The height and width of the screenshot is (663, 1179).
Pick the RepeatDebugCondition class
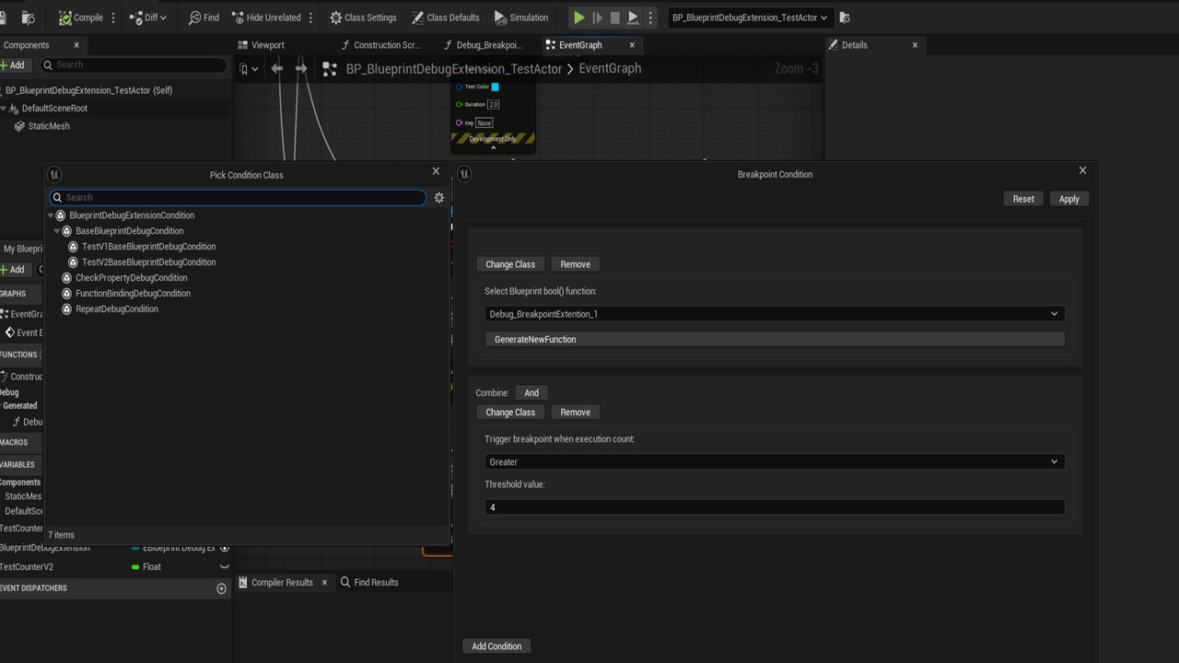pyautogui.click(x=116, y=309)
